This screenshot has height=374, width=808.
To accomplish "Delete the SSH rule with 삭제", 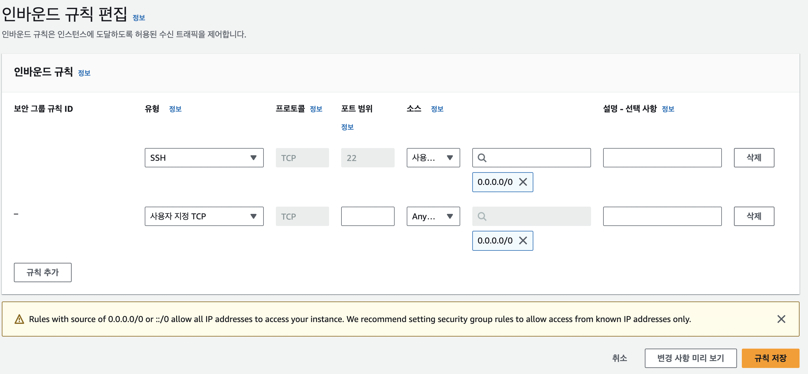I will pyautogui.click(x=753, y=158).
